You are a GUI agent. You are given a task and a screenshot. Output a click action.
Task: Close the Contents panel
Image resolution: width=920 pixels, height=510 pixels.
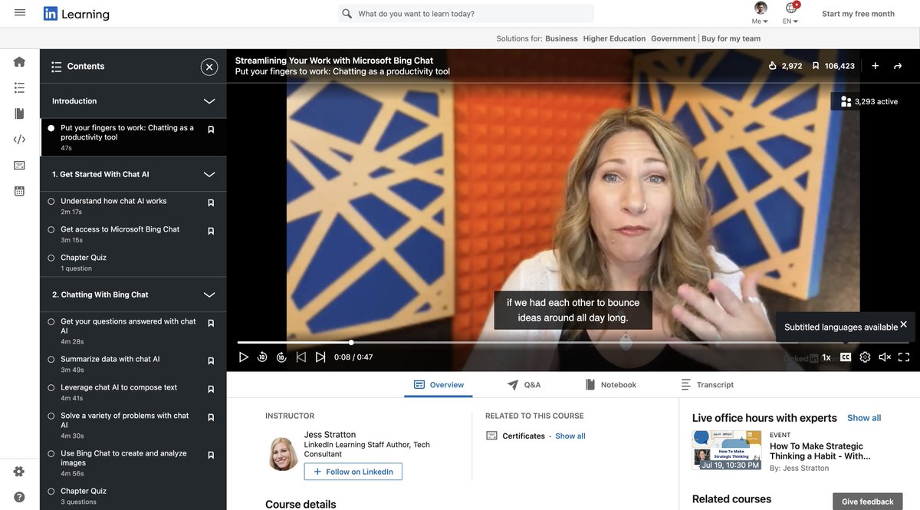point(209,67)
